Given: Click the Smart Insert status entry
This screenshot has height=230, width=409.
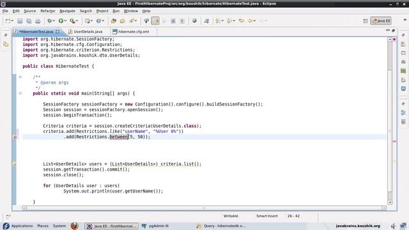Looking at the screenshot, I should pyautogui.click(x=267, y=216).
